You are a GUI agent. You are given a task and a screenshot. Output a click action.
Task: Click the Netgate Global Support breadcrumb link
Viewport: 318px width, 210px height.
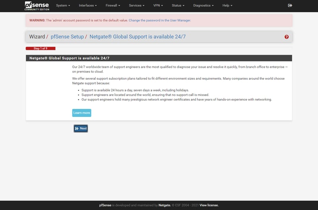[138, 37]
